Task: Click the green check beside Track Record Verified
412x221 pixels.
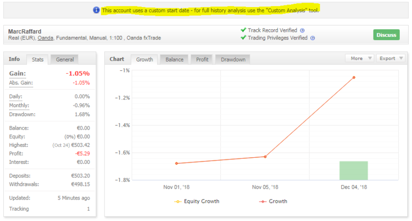Action: pyautogui.click(x=243, y=30)
